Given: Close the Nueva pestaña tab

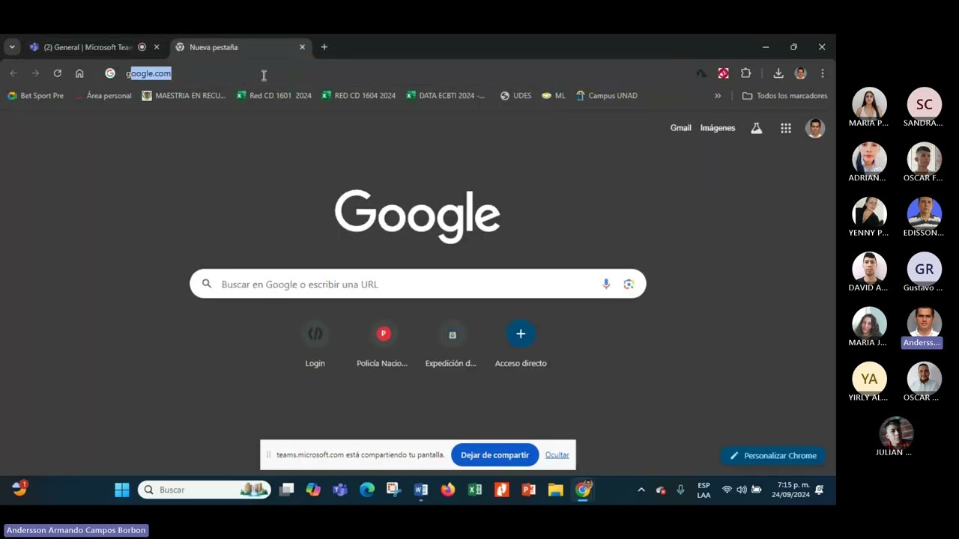Looking at the screenshot, I should tap(303, 47).
